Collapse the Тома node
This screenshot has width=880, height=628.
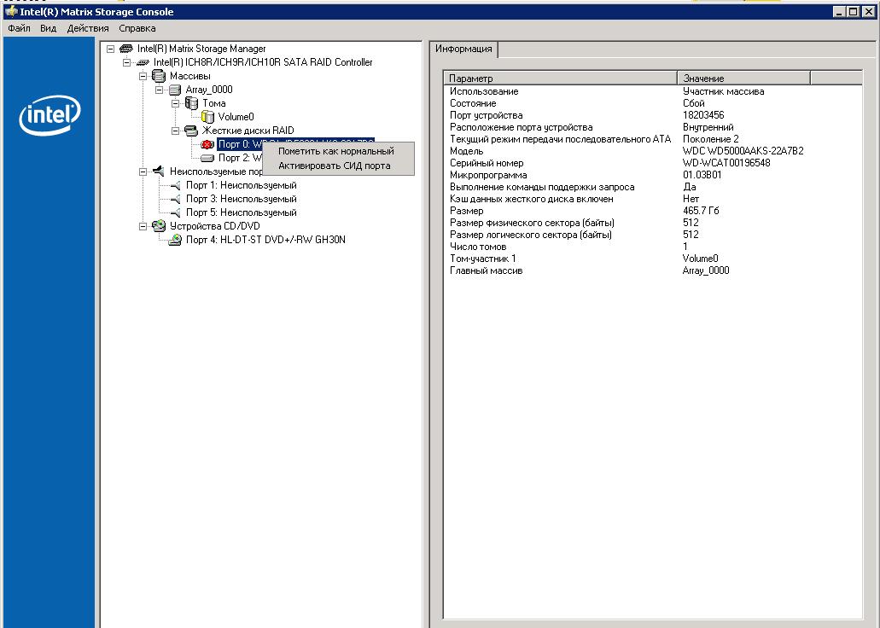point(176,103)
